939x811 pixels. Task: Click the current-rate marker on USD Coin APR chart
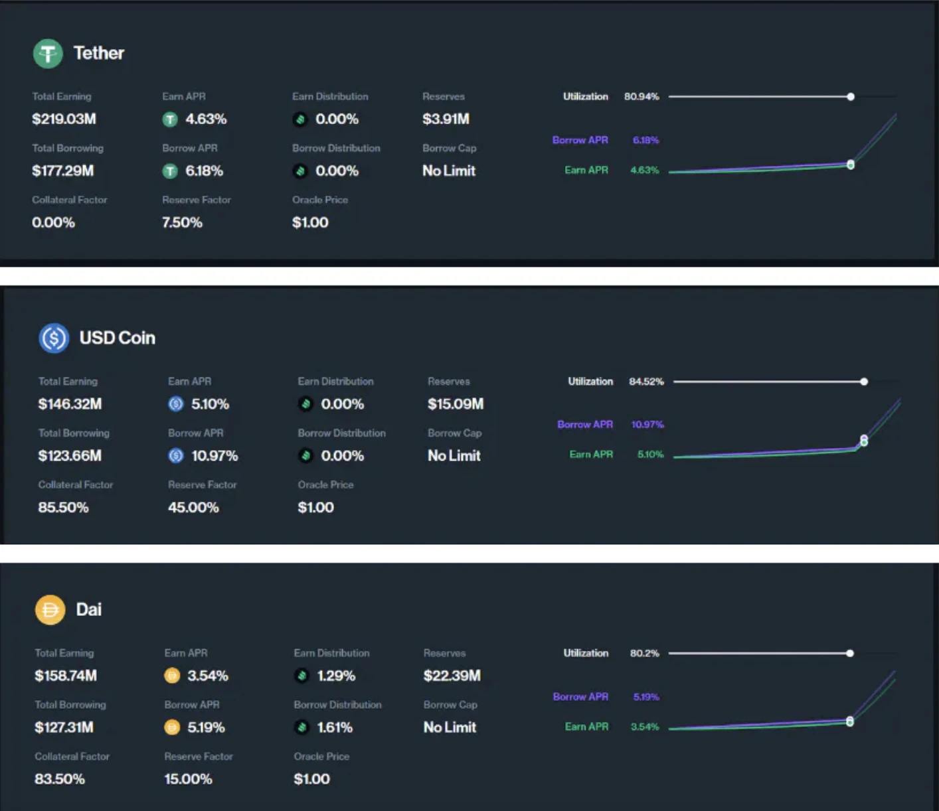[x=864, y=440]
